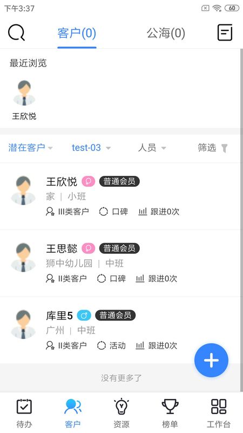Open recently viewed 王欣悦 avatar

(x=24, y=93)
